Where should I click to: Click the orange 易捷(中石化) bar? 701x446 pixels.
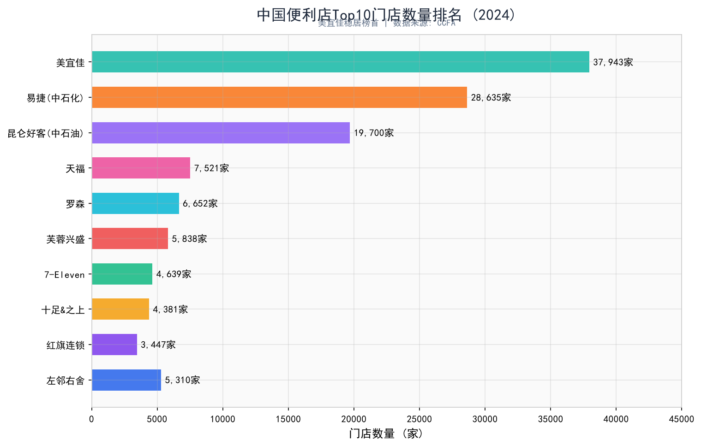click(x=279, y=97)
